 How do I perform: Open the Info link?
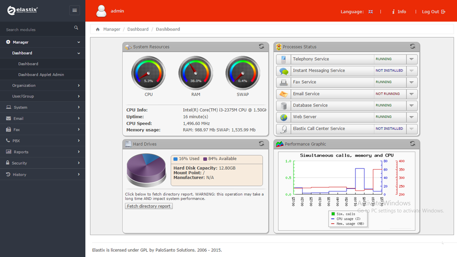[x=399, y=12]
